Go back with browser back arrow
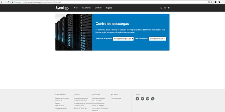 (x=2, y=2)
